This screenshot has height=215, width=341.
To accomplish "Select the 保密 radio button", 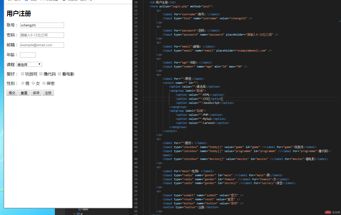I will [x=44, y=83].
